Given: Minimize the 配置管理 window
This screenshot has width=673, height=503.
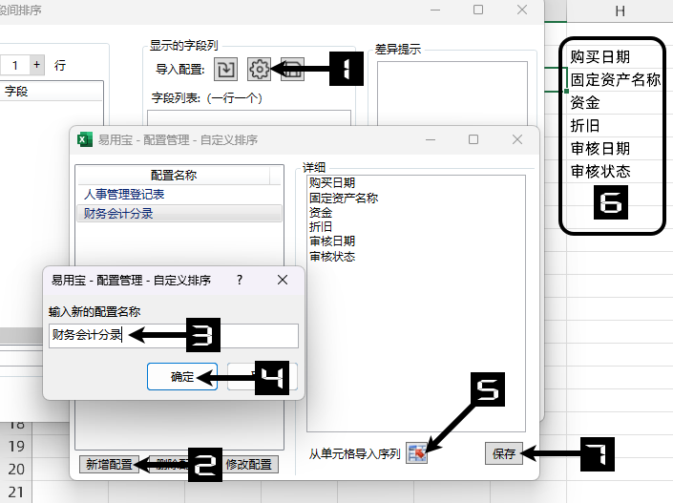Looking at the screenshot, I should (431, 139).
